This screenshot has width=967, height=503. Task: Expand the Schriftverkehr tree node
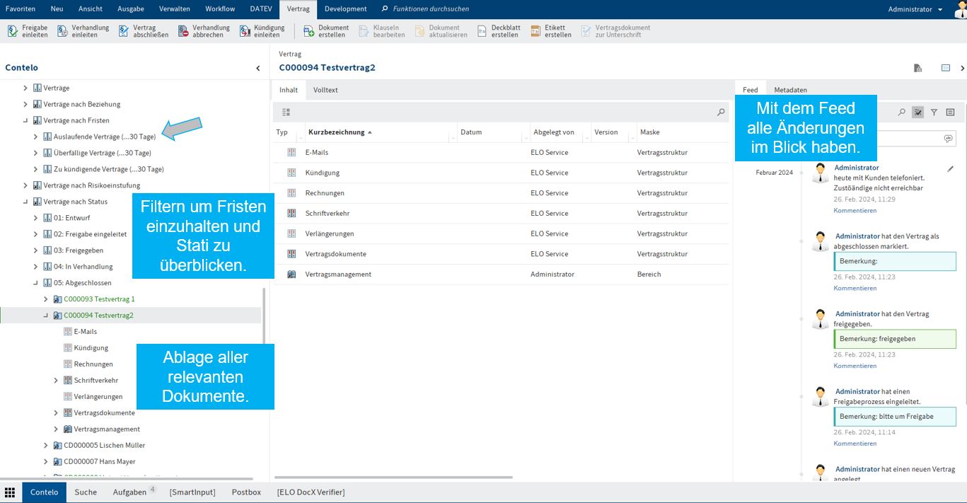pos(57,381)
